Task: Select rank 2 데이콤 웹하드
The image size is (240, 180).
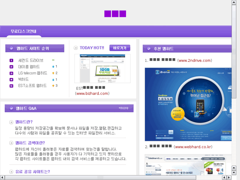Action: click(x=29, y=67)
